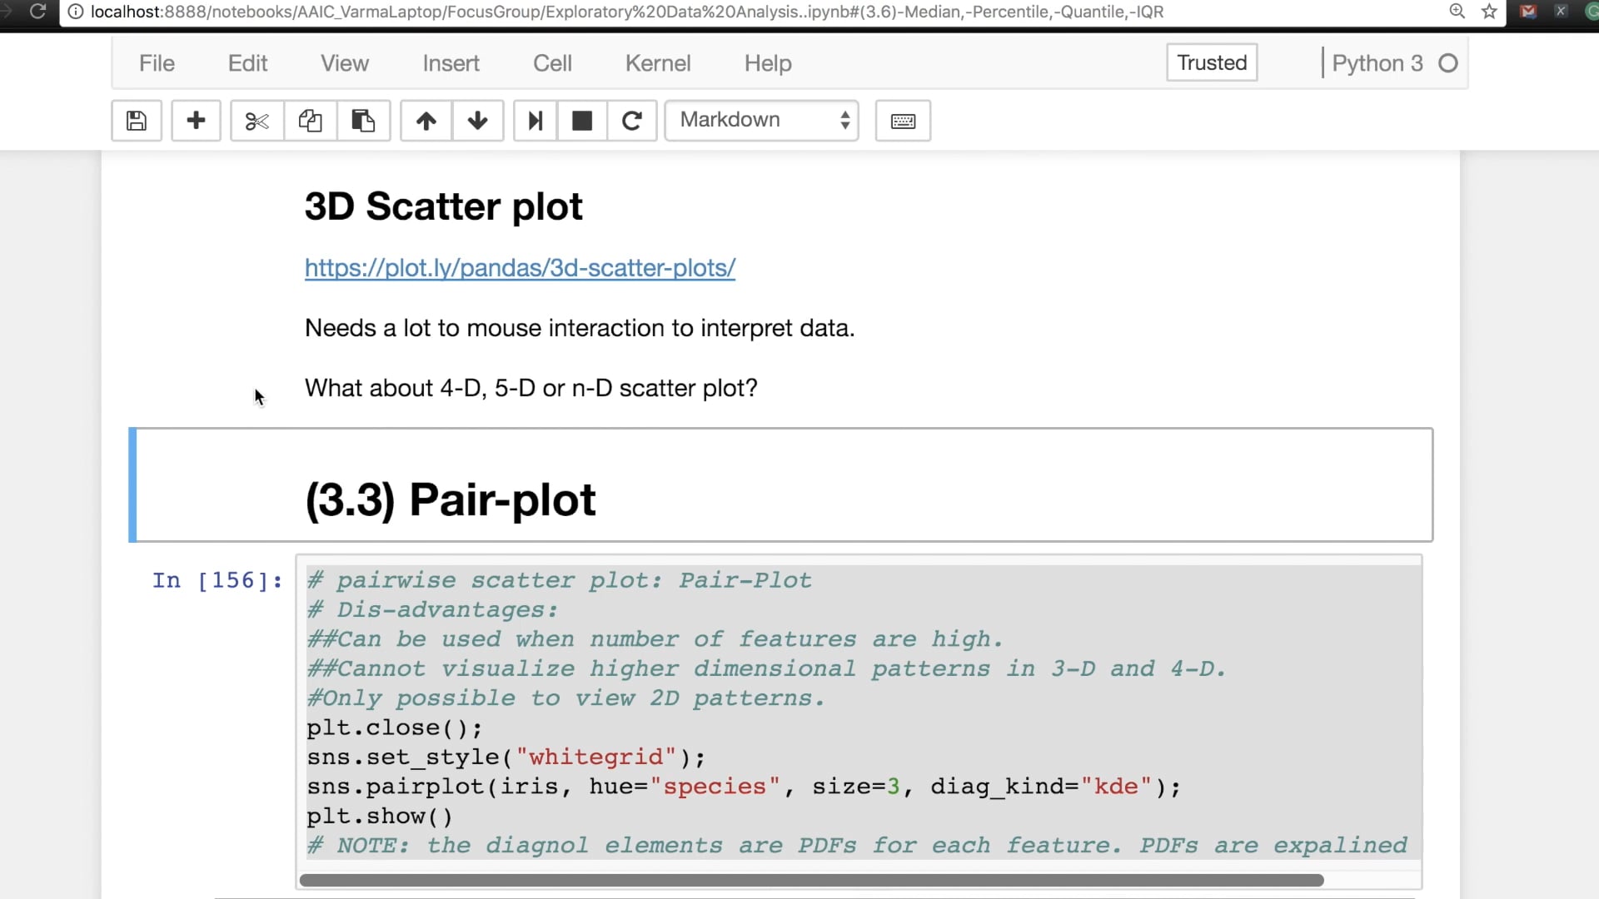Click the code cell horizontal scrollbar
Image resolution: width=1599 pixels, height=899 pixels.
(811, 880)
